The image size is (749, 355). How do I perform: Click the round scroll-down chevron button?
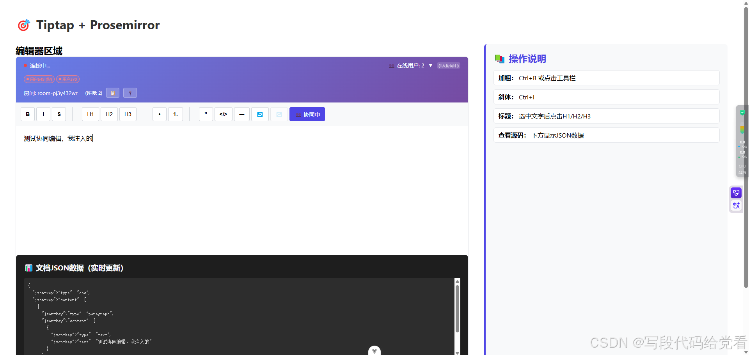pyautogui.click(x=374, y=351)
